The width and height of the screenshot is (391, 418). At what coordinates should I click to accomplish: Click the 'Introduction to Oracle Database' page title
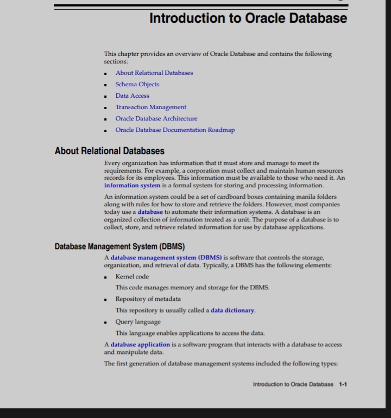tap(248, 18)
